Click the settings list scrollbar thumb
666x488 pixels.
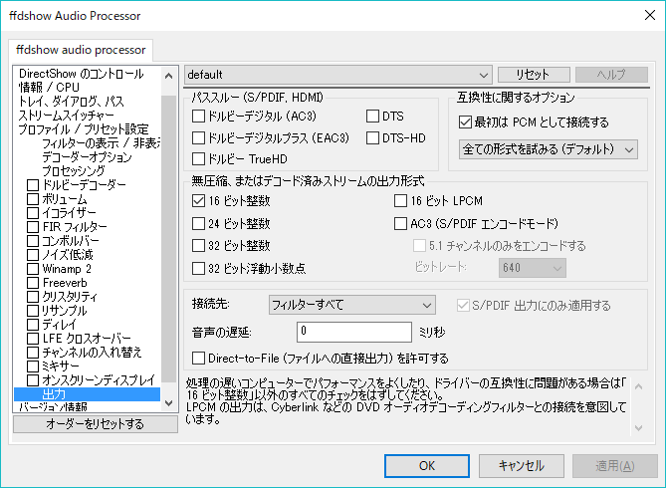pos(168,238)
